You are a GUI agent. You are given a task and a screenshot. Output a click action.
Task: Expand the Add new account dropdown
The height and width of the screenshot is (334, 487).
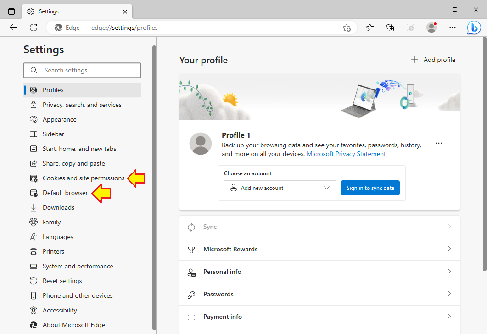pyautogui.click(x=280, y=188)
